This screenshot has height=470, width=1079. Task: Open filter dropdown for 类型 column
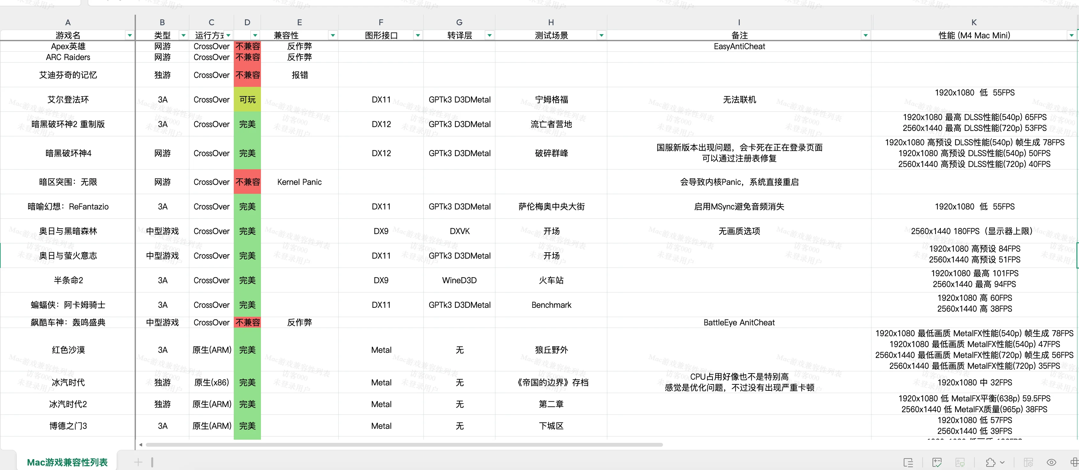[183, 35]
